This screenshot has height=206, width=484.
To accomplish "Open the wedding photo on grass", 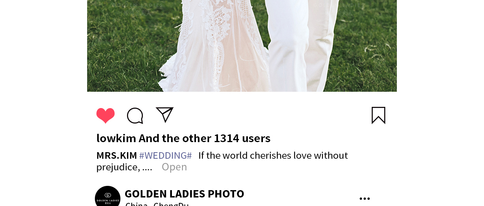I will [242, 46].
